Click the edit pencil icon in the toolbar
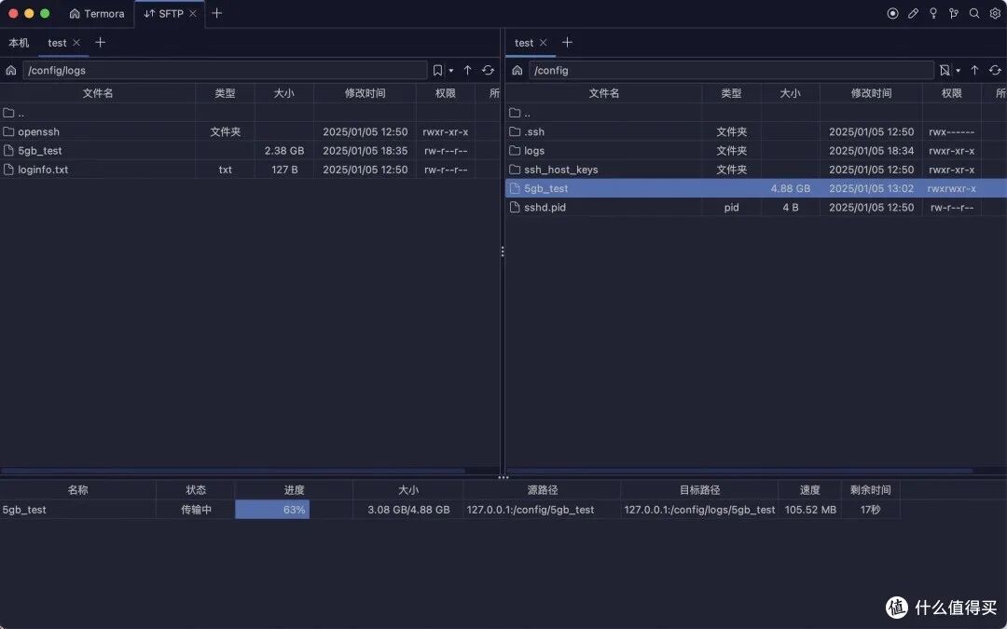This screenshot has width=1007, height=629. click(x=913, y=13)
